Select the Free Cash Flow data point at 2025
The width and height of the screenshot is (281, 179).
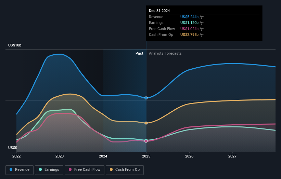[146, 141]
